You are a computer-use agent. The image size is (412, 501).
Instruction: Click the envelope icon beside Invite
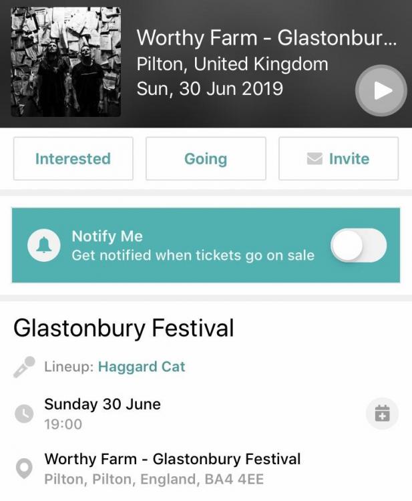tap(315, 159)
